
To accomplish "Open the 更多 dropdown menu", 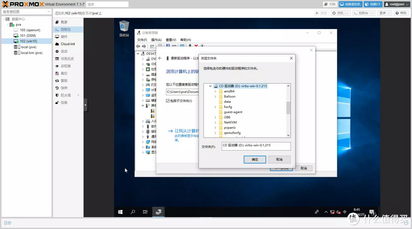I will (385, 13).
